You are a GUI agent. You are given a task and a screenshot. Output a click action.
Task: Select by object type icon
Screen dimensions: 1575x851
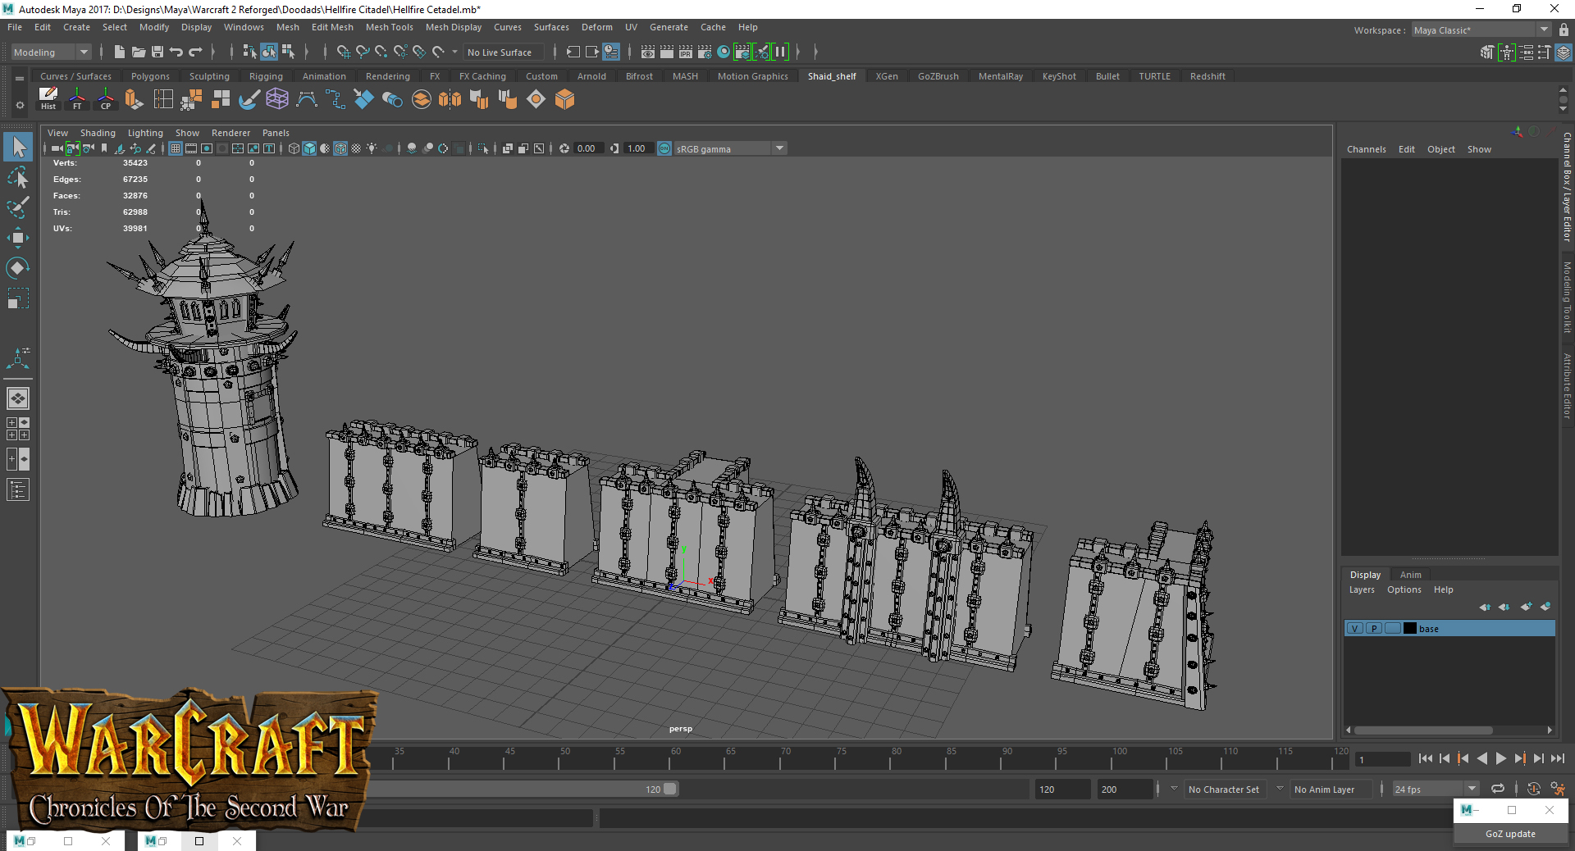click(269, 52)
